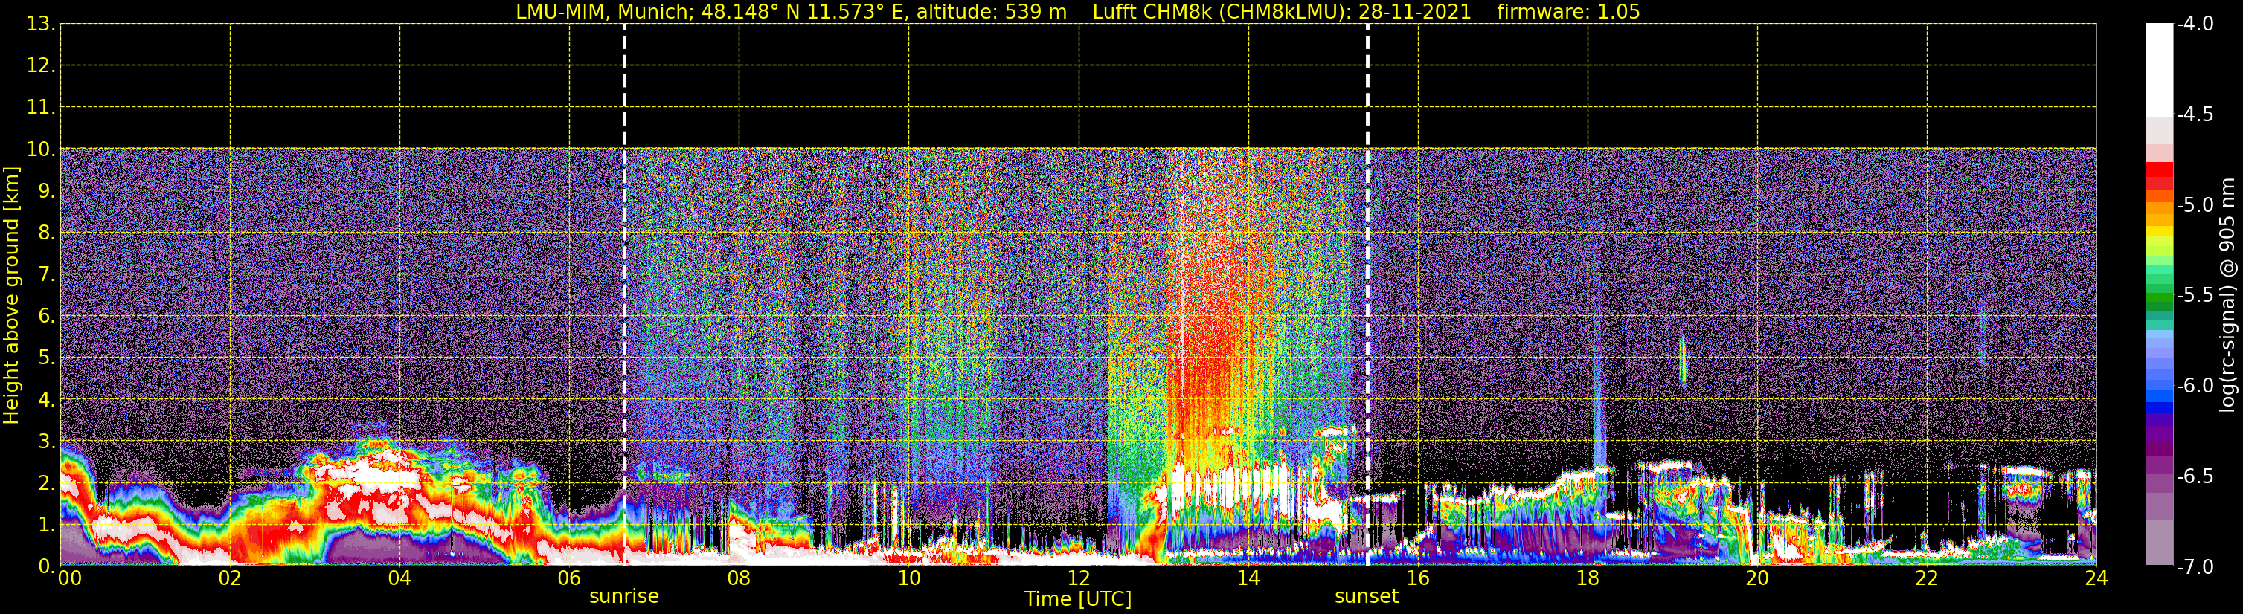This screenshot has width=2243, height=614.
Task: Click the "firmware: 1.05" text in the title
Action: pyautogui.click(x=1568, y=12)
